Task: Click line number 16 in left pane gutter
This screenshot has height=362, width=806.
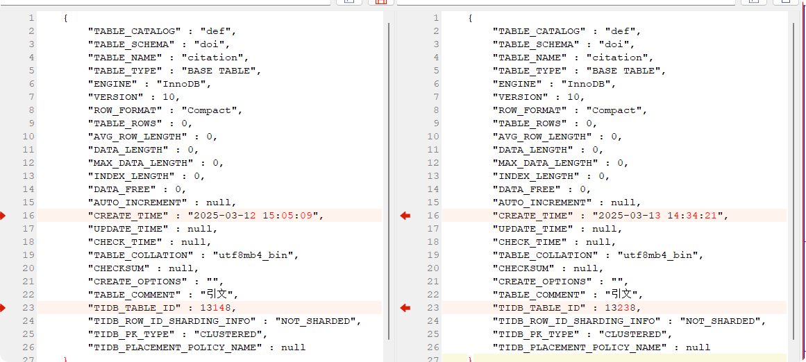Action: click(28, 216)
